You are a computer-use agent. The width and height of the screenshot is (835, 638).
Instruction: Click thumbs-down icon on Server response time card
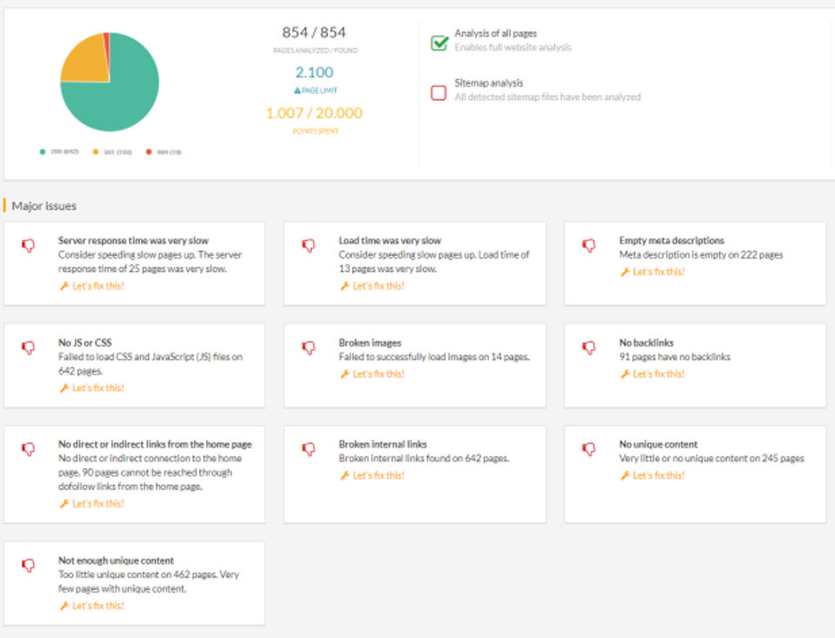(28, 246)
